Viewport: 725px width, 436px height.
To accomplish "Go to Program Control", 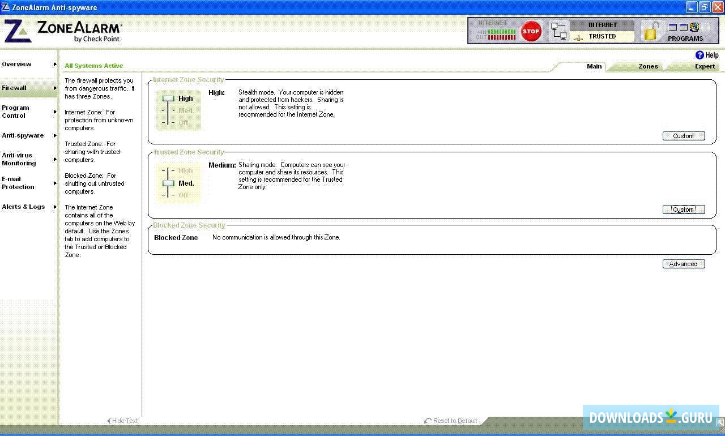I will coord(29,112).
